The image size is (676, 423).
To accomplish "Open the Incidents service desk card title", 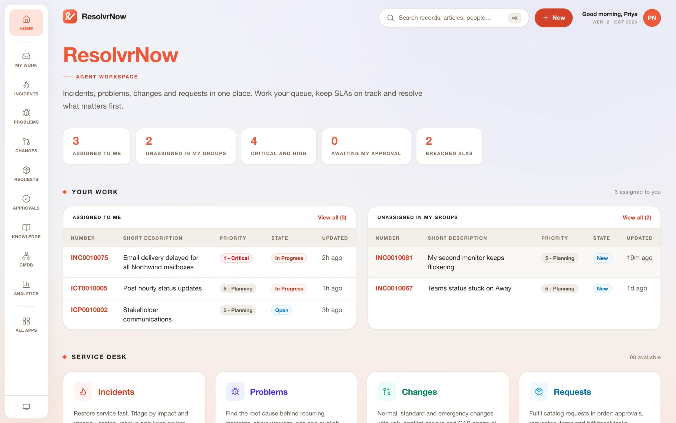I will coord(116,392).
